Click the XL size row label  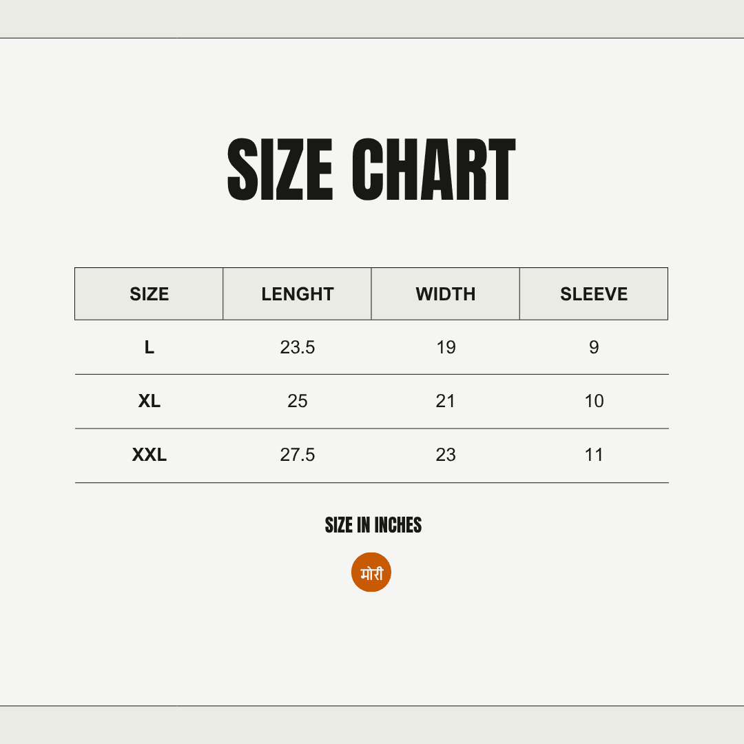coord(149,401)
